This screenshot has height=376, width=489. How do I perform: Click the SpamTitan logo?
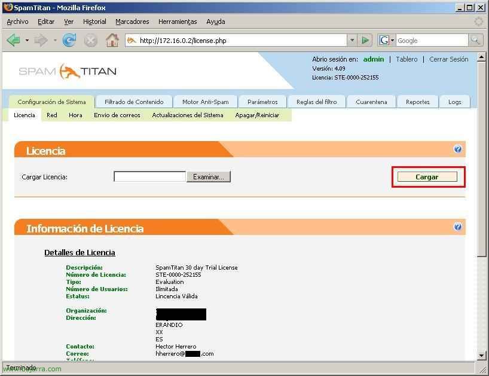[68, 71]
